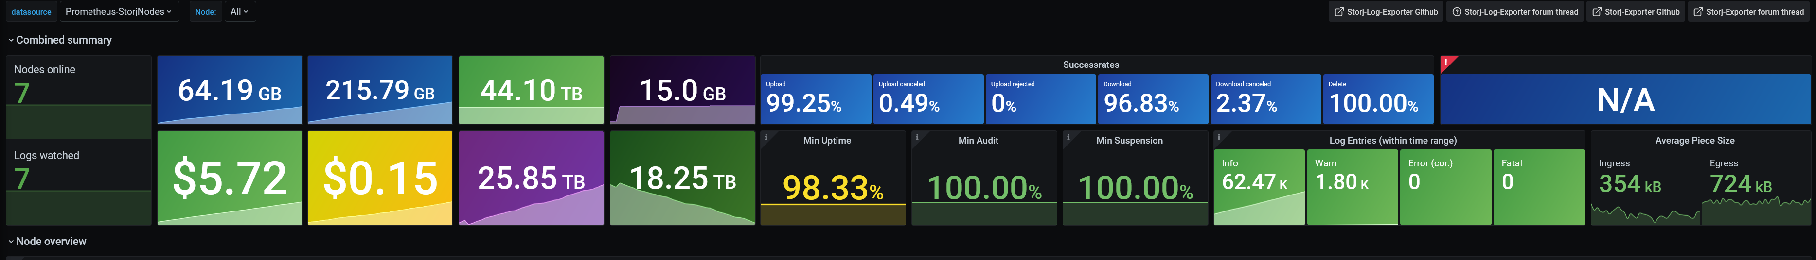Click the Log Entries panel title
Viewport: 1816px width, 260px height.
click(x=1392, y=141)
